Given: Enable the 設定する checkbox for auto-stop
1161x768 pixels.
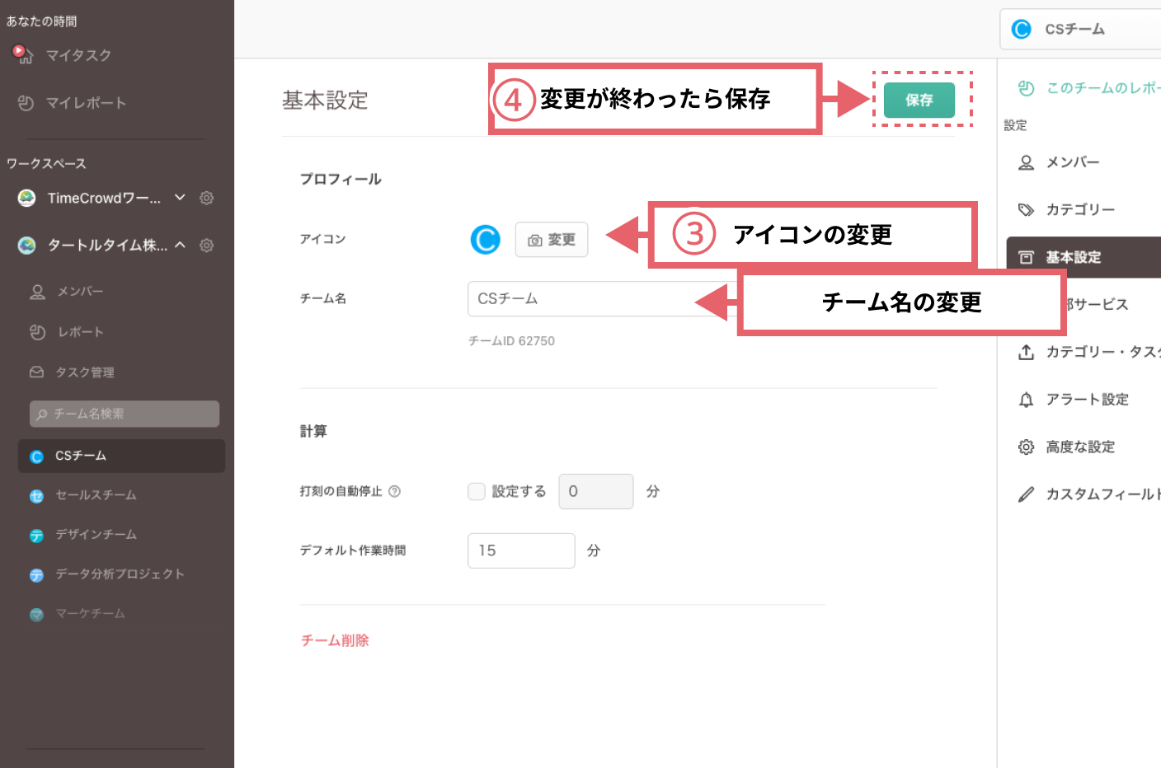Looking at the screenshot, I should pyautogui.click(x=477, y=491).
